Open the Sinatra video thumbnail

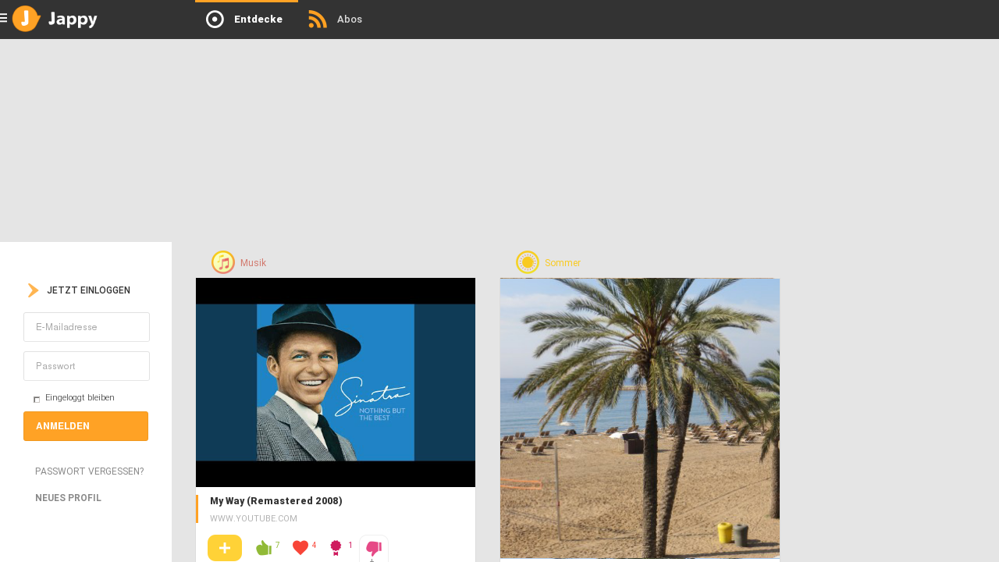coord(336,382)
